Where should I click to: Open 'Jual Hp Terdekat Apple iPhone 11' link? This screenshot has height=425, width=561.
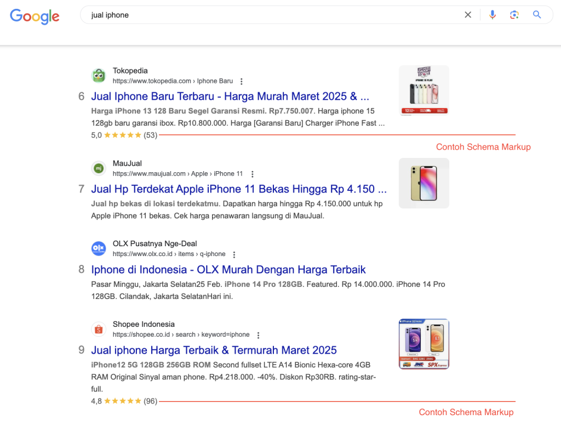point(239,189)
